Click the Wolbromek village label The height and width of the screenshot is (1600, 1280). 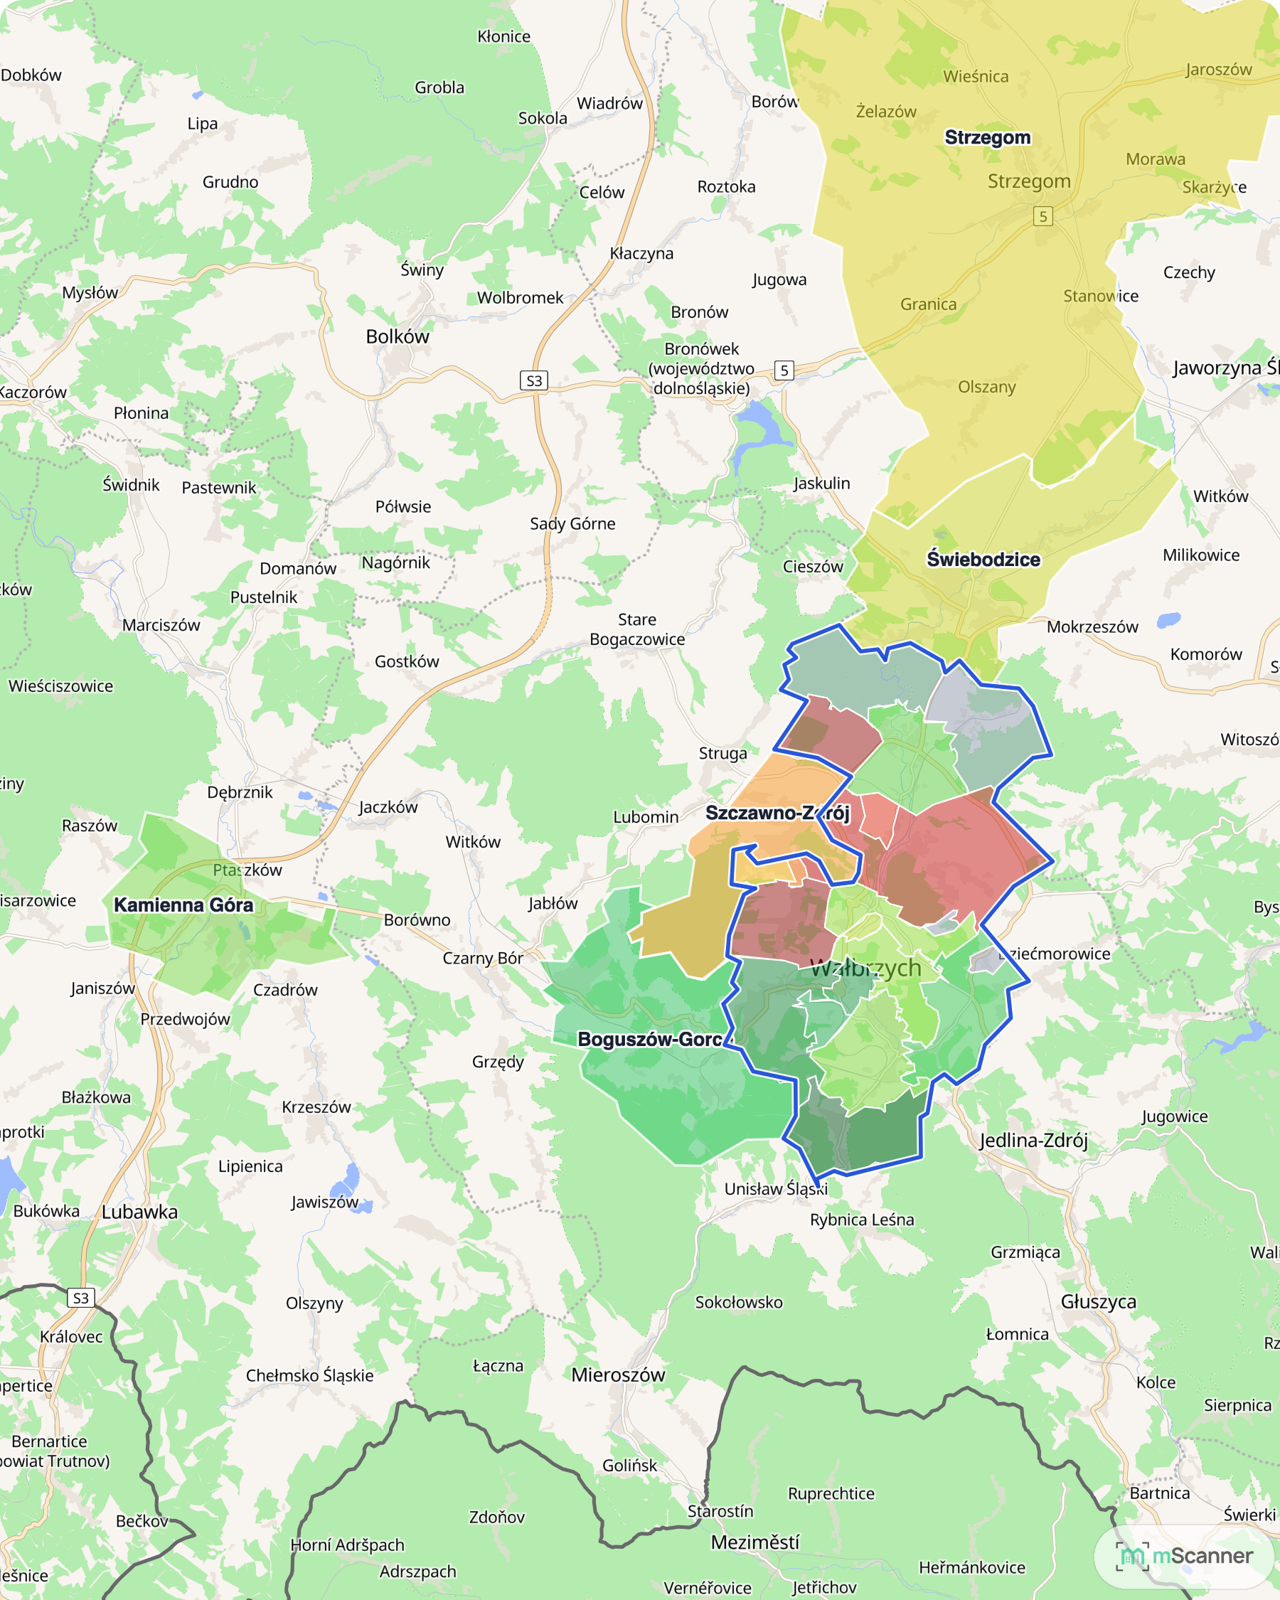click(x=520, y=297)
